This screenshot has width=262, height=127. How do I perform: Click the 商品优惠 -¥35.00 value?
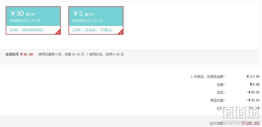click(x=253, y=100)
